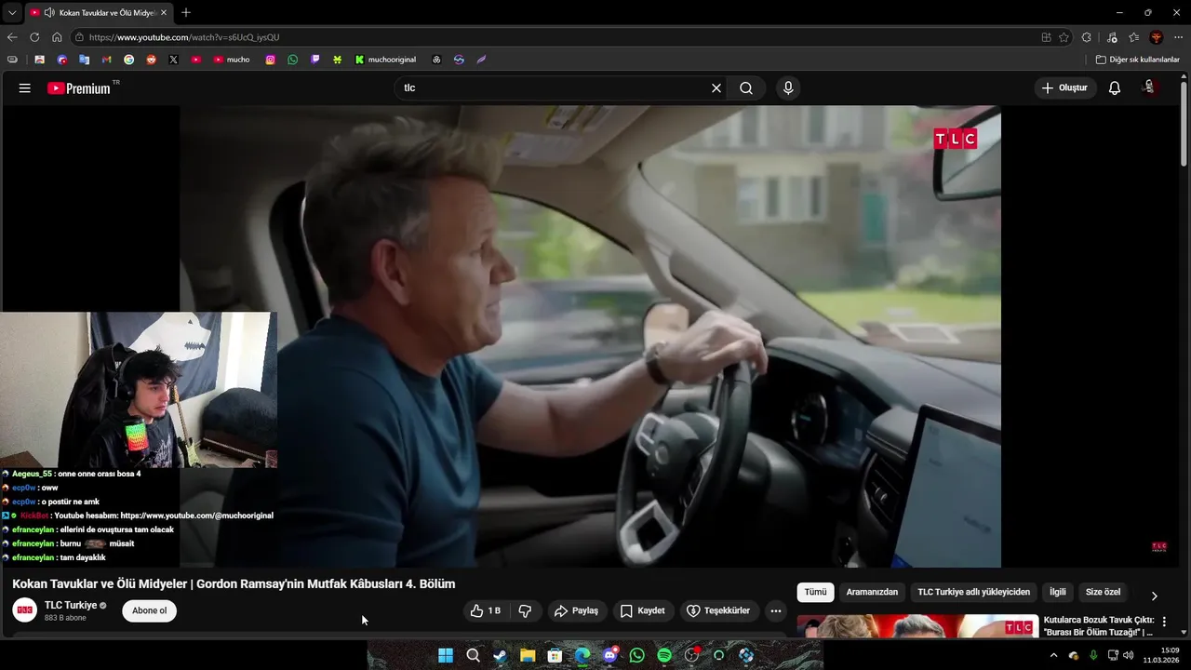Open browser settings and more menu

tap(1179, 37)
